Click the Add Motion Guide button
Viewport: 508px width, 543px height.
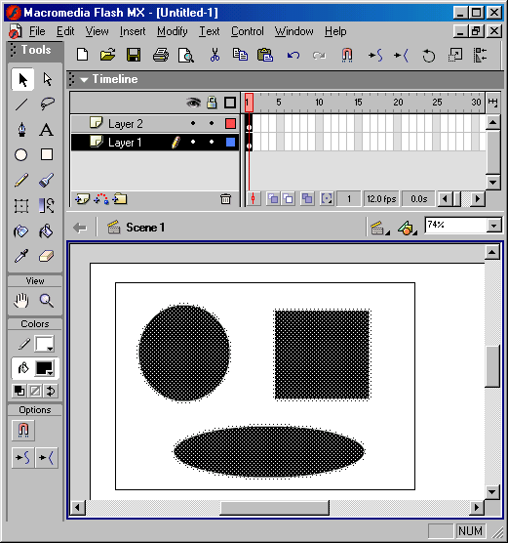click(x=101, y=199)
